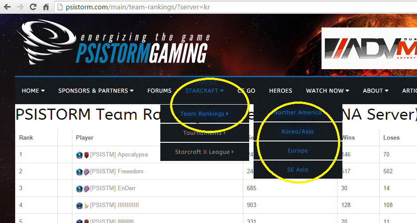Click the Loses column header
This screenshot has width=417, height=223.
coord(391,137)
